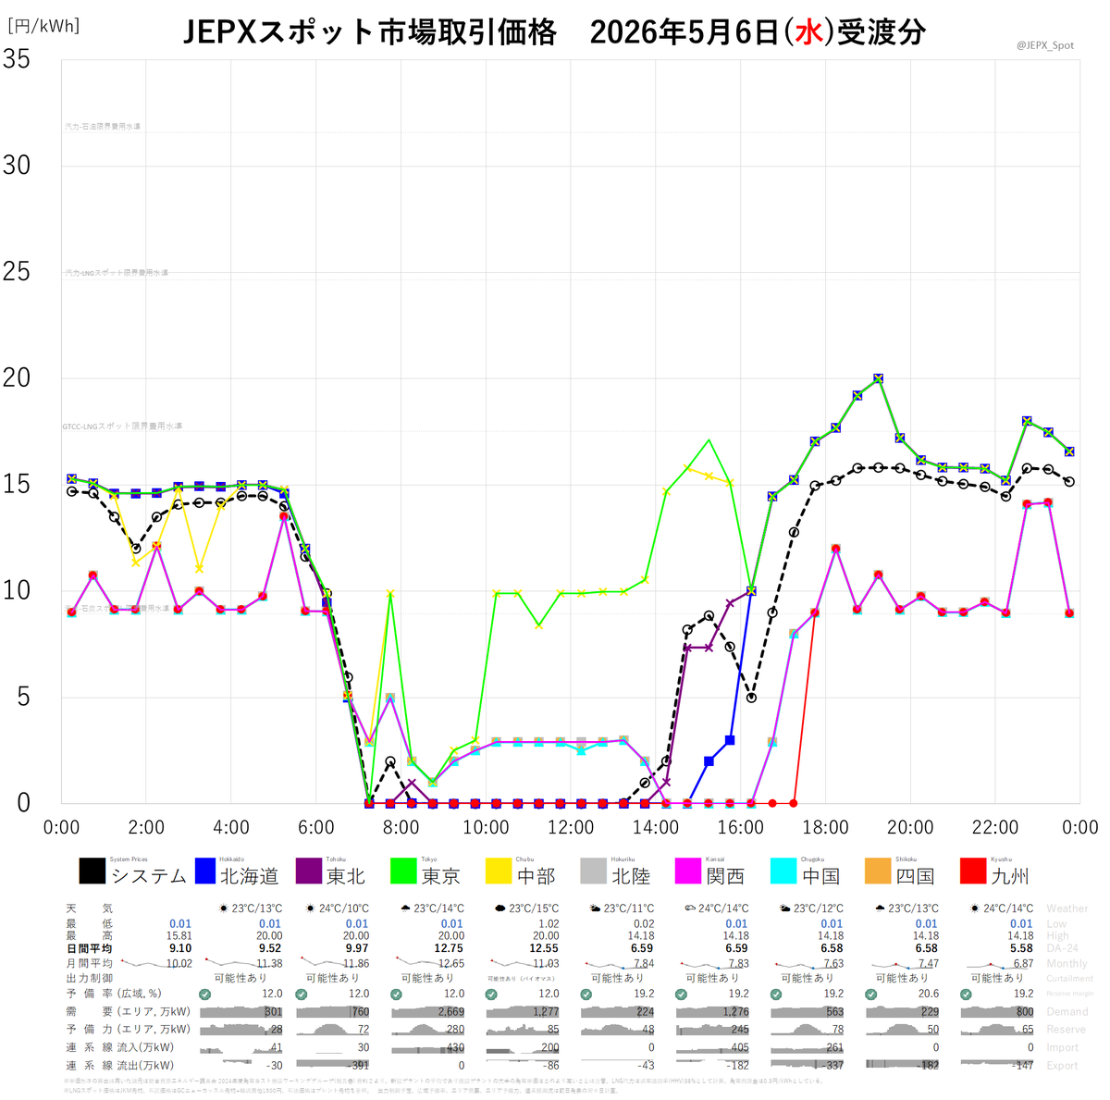The image size is (1110, 1100).
Task: Click the x-axis time label 18:00
Action: pos(825,827)
